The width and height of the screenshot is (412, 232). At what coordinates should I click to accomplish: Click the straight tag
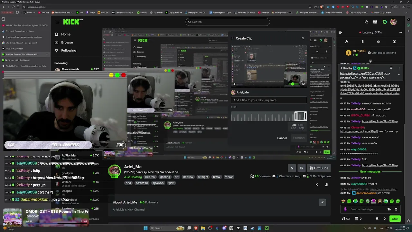pos(203,177)
